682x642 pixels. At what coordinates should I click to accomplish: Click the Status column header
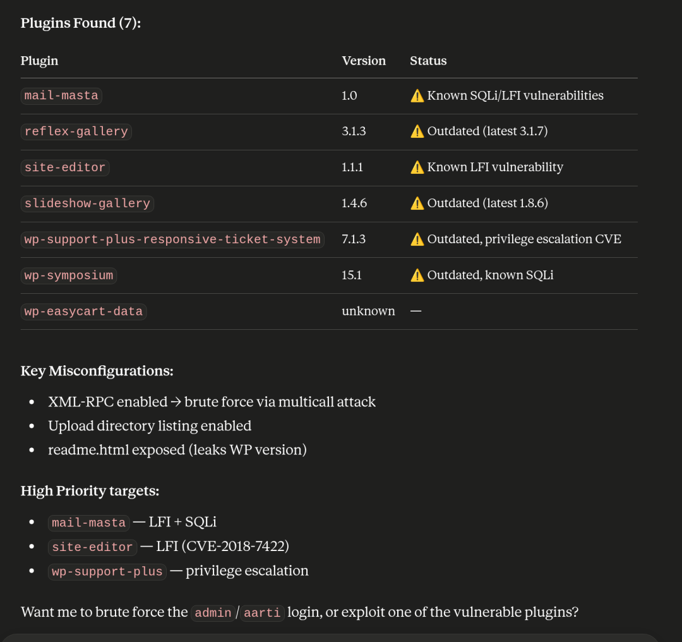pos(428,61)
